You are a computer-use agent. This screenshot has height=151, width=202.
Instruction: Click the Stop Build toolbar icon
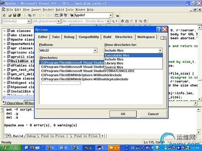click(131, 21)
